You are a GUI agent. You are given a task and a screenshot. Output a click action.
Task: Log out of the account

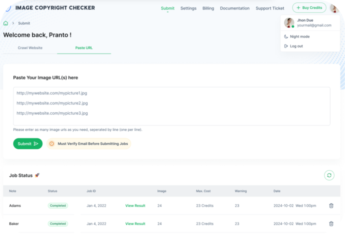pos(296,46)
